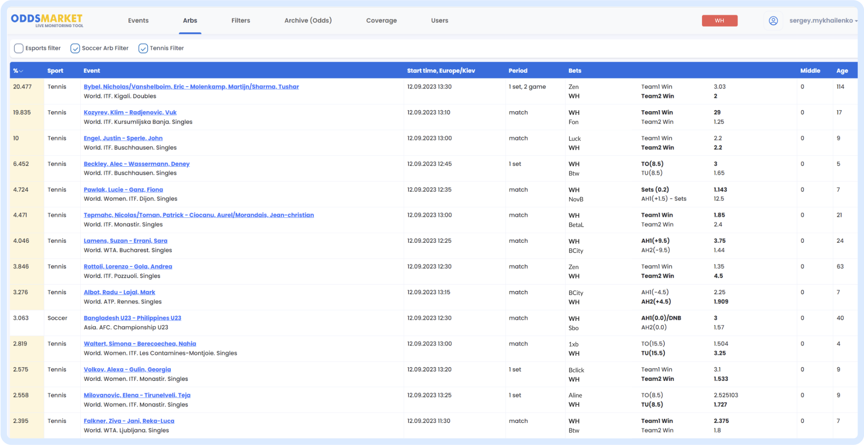Click the Start time column header
The height and width of the screenshot is (445, 864).
pos(441,71)
